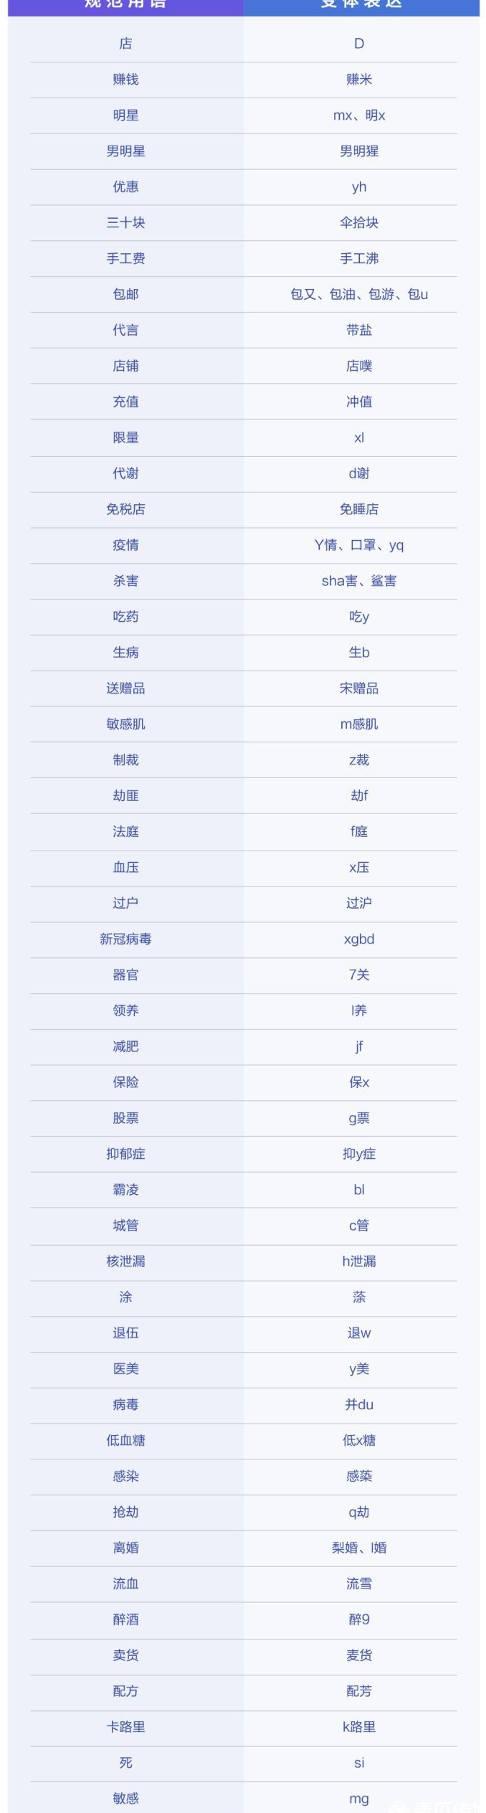Select the 低血糖 term
The width and height of the screenshot is (486, 1813).
point(125,1440)
